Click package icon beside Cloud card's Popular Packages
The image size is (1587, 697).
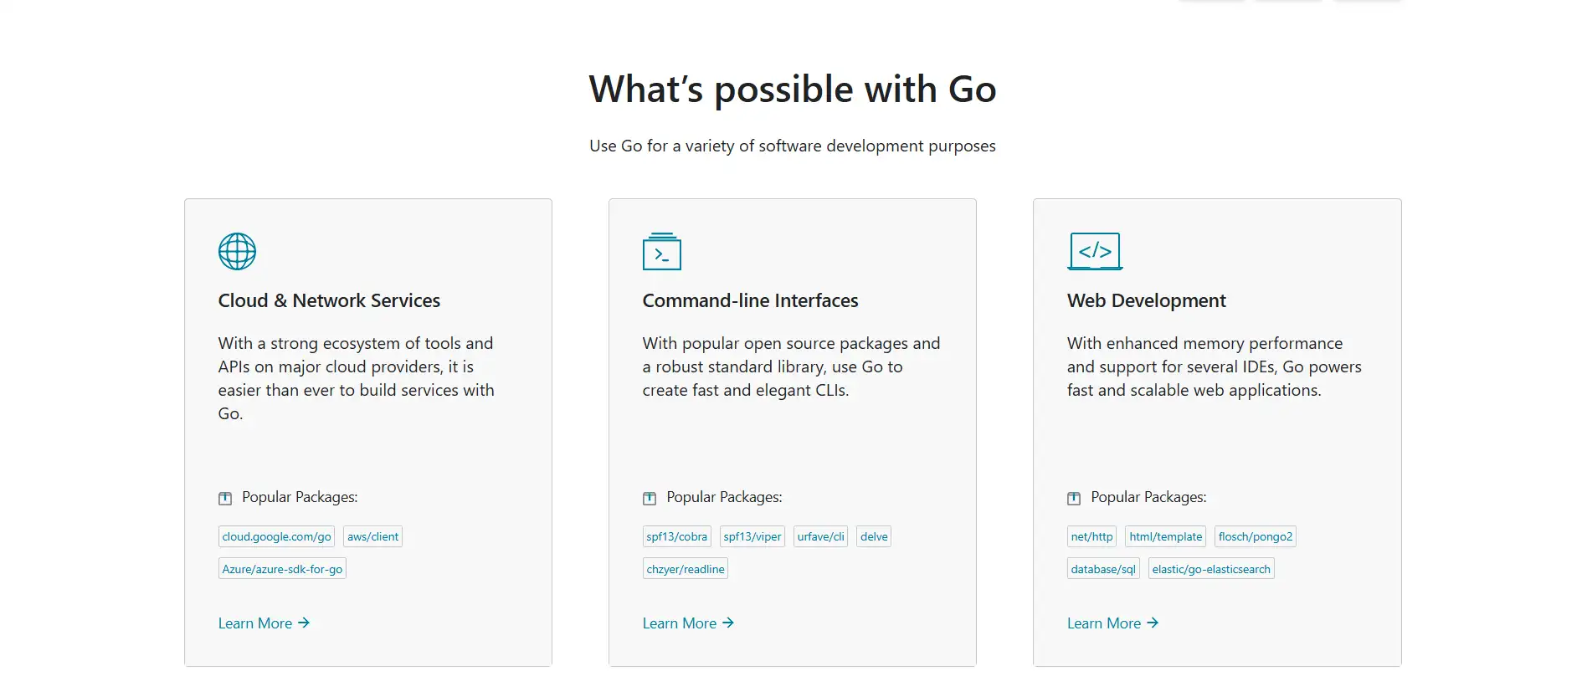click(x=225, y=499)
